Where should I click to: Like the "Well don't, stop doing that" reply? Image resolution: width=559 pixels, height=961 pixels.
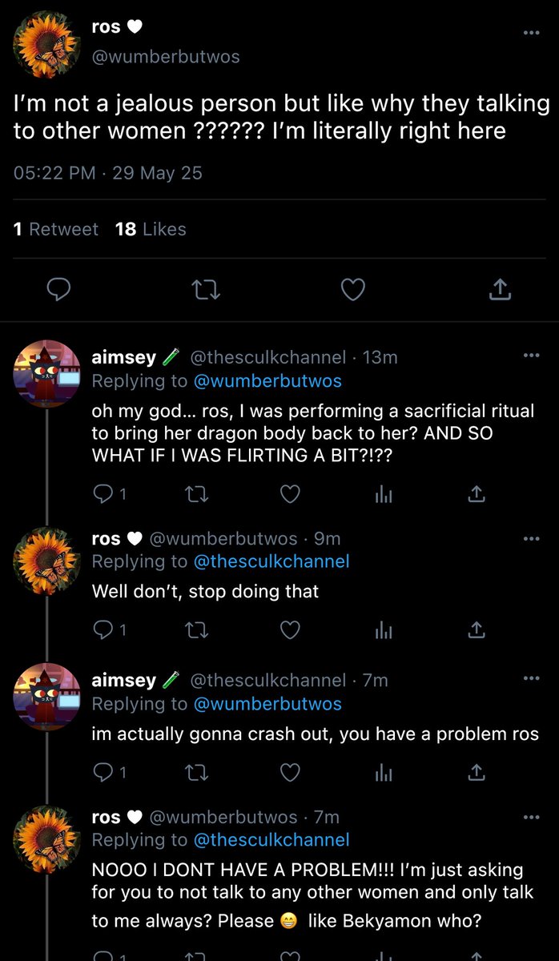[291, 630]
